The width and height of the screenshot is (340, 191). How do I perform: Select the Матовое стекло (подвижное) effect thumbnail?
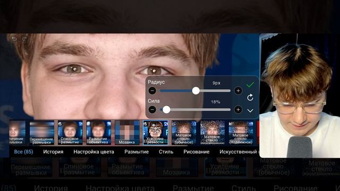[x=241, y=133]
